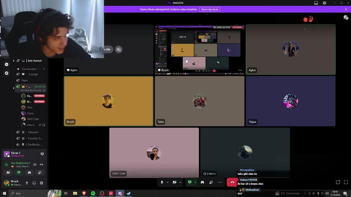Show chat bubble icon at top right
This screenshot has width=351, height=197.
point(346,18)
